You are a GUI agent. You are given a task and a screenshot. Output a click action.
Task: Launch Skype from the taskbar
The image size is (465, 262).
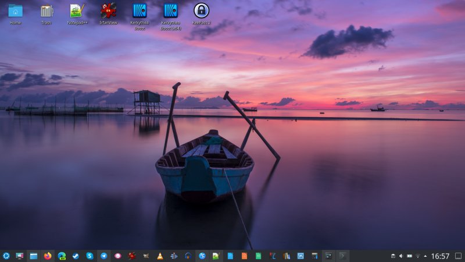coord(90,256)
